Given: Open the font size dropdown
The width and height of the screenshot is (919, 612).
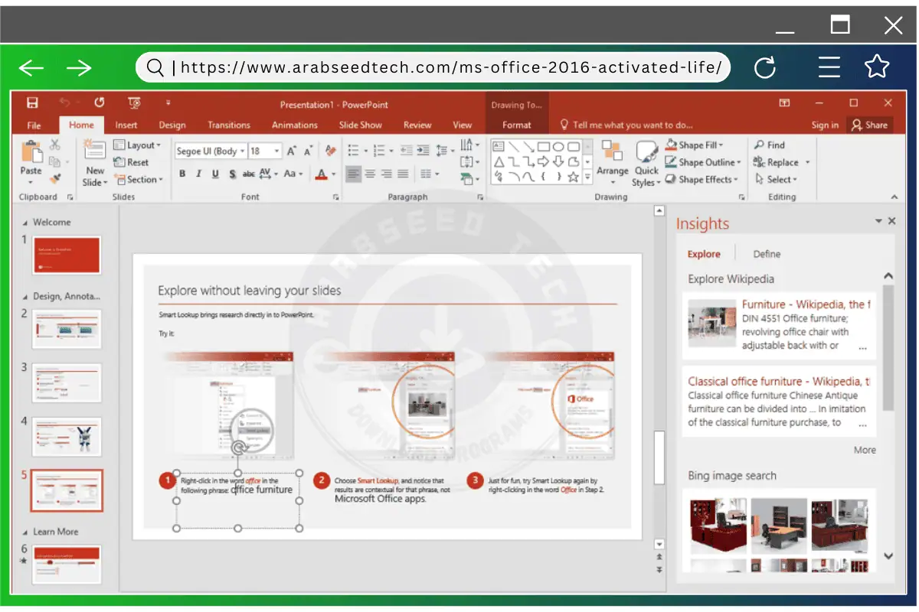Looking at the screenshot, I should 275,151.
